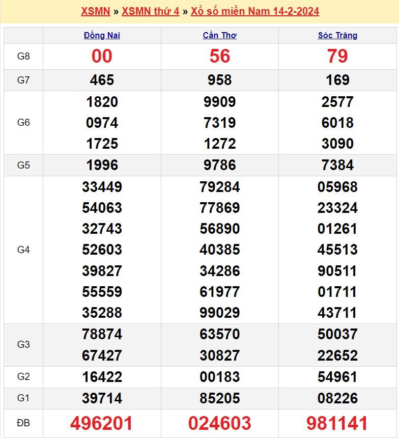This screenshot has height=438, width=399.
Task: Click G2 number 54961
Action: 337,377
